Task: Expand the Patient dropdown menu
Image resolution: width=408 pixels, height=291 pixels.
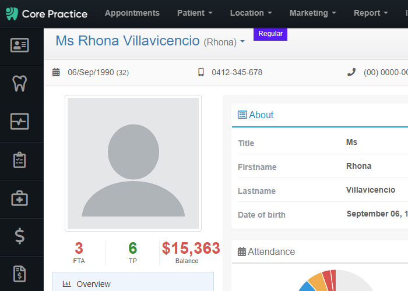Action: tap(195, 13)
